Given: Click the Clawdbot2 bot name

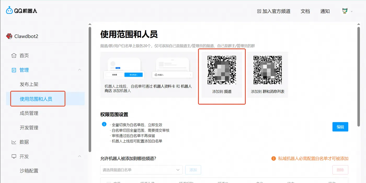Looking at the screenshot, I should pos(26,36).
